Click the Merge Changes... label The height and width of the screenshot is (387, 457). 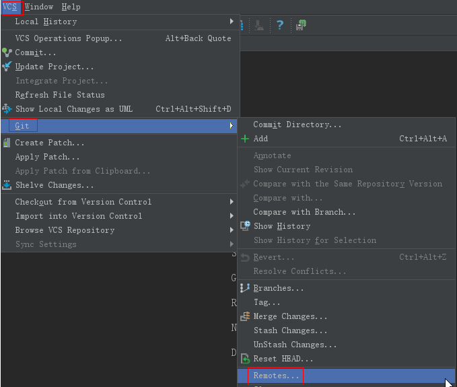click(290, 316)
